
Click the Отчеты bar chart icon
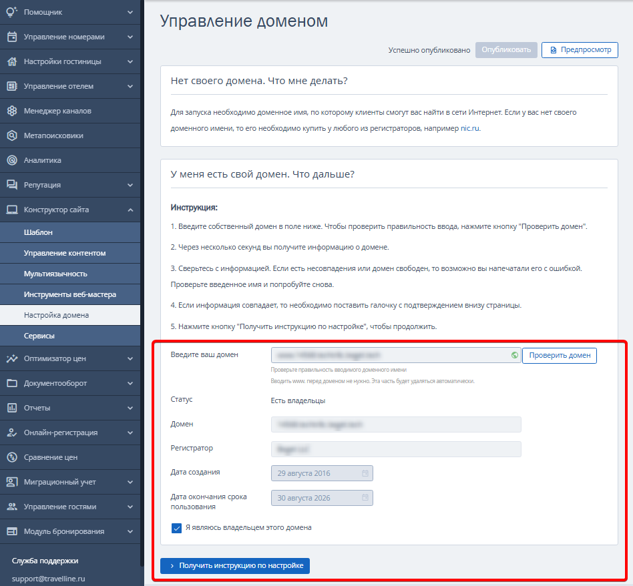pos(12,408)
